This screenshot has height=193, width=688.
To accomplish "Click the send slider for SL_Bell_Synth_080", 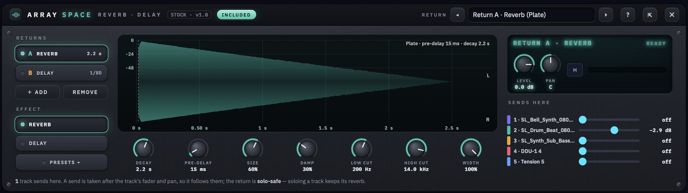I will click(x=609, y=119).
